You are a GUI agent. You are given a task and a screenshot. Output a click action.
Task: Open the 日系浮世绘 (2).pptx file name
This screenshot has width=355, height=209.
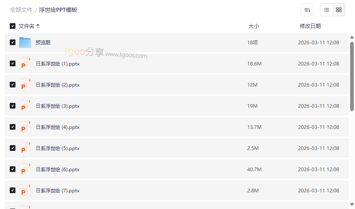58,85
